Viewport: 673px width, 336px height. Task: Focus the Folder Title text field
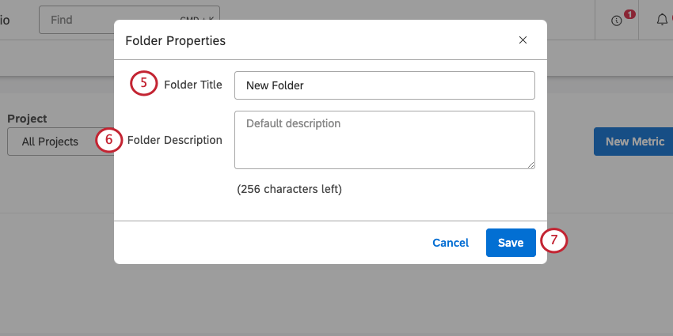[x=384, y=85]
